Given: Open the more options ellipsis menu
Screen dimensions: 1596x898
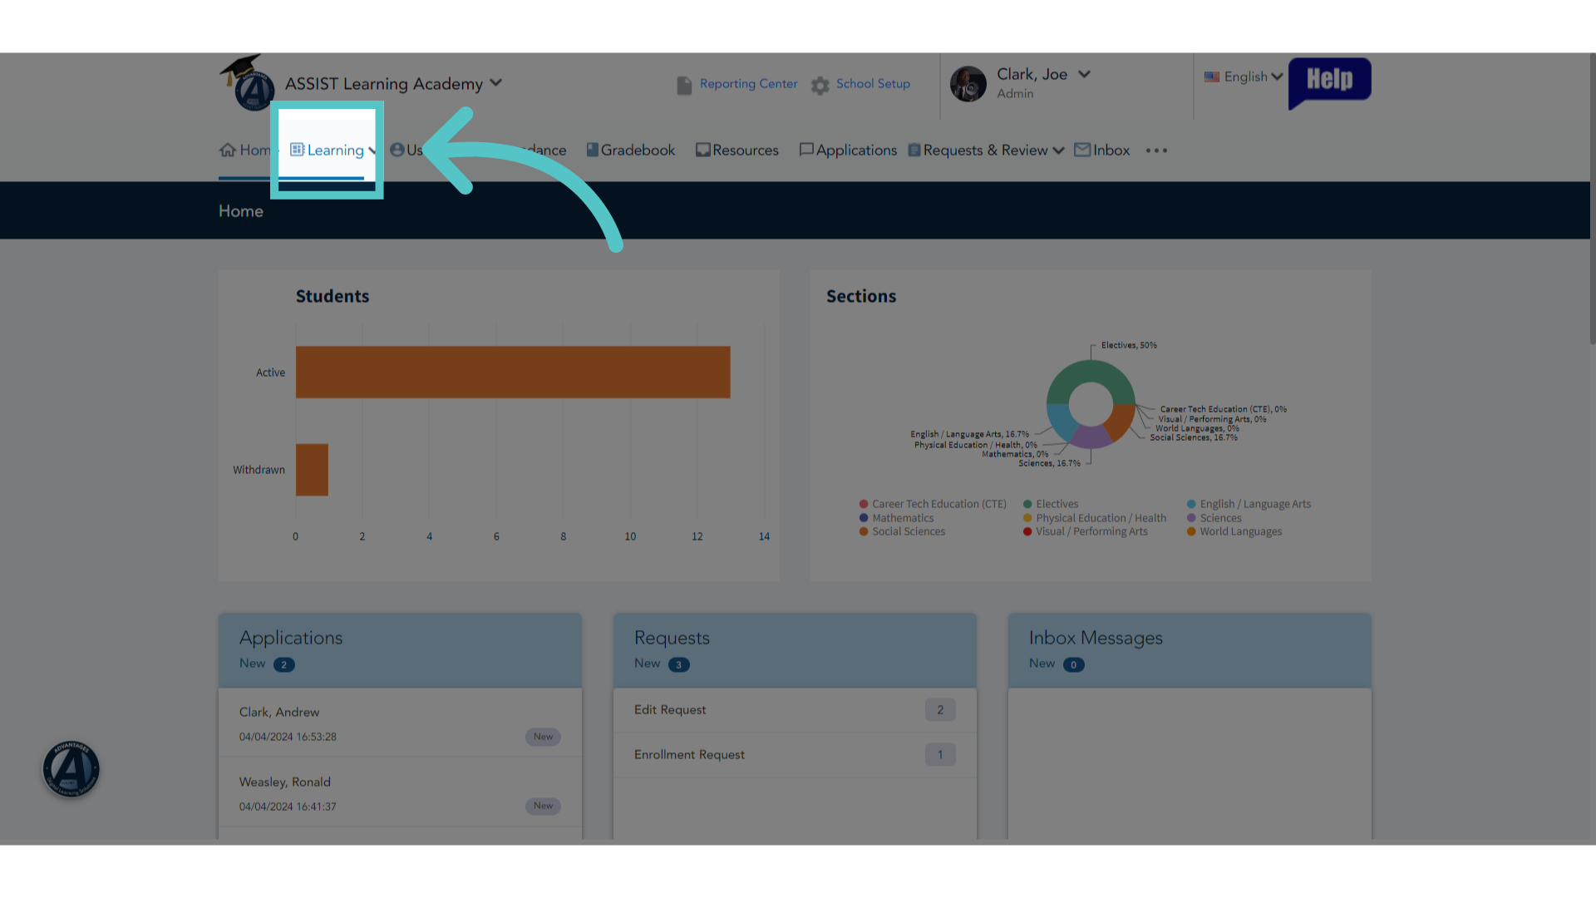Looking at the screenshot, I should click(1156, 150).
